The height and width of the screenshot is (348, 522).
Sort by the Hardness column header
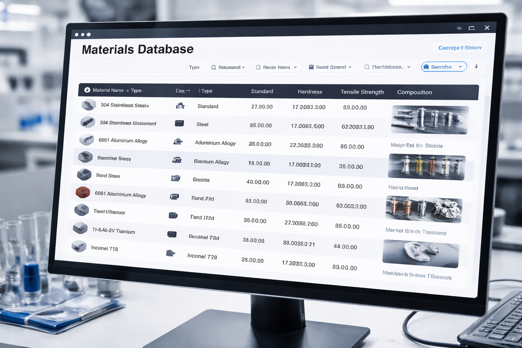[310, 92]
